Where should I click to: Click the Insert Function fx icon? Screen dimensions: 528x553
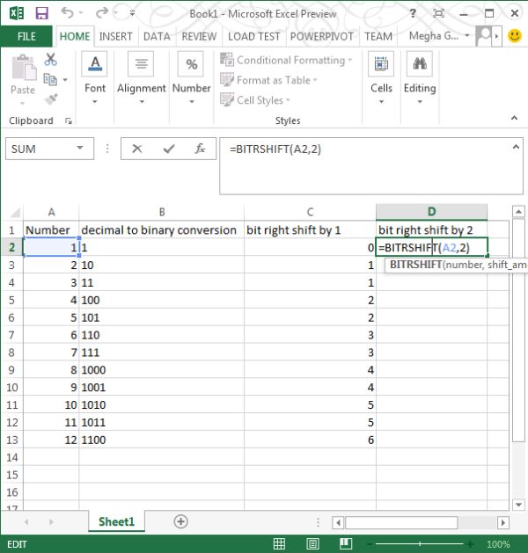pyautogui.click(x=200, y=149)
